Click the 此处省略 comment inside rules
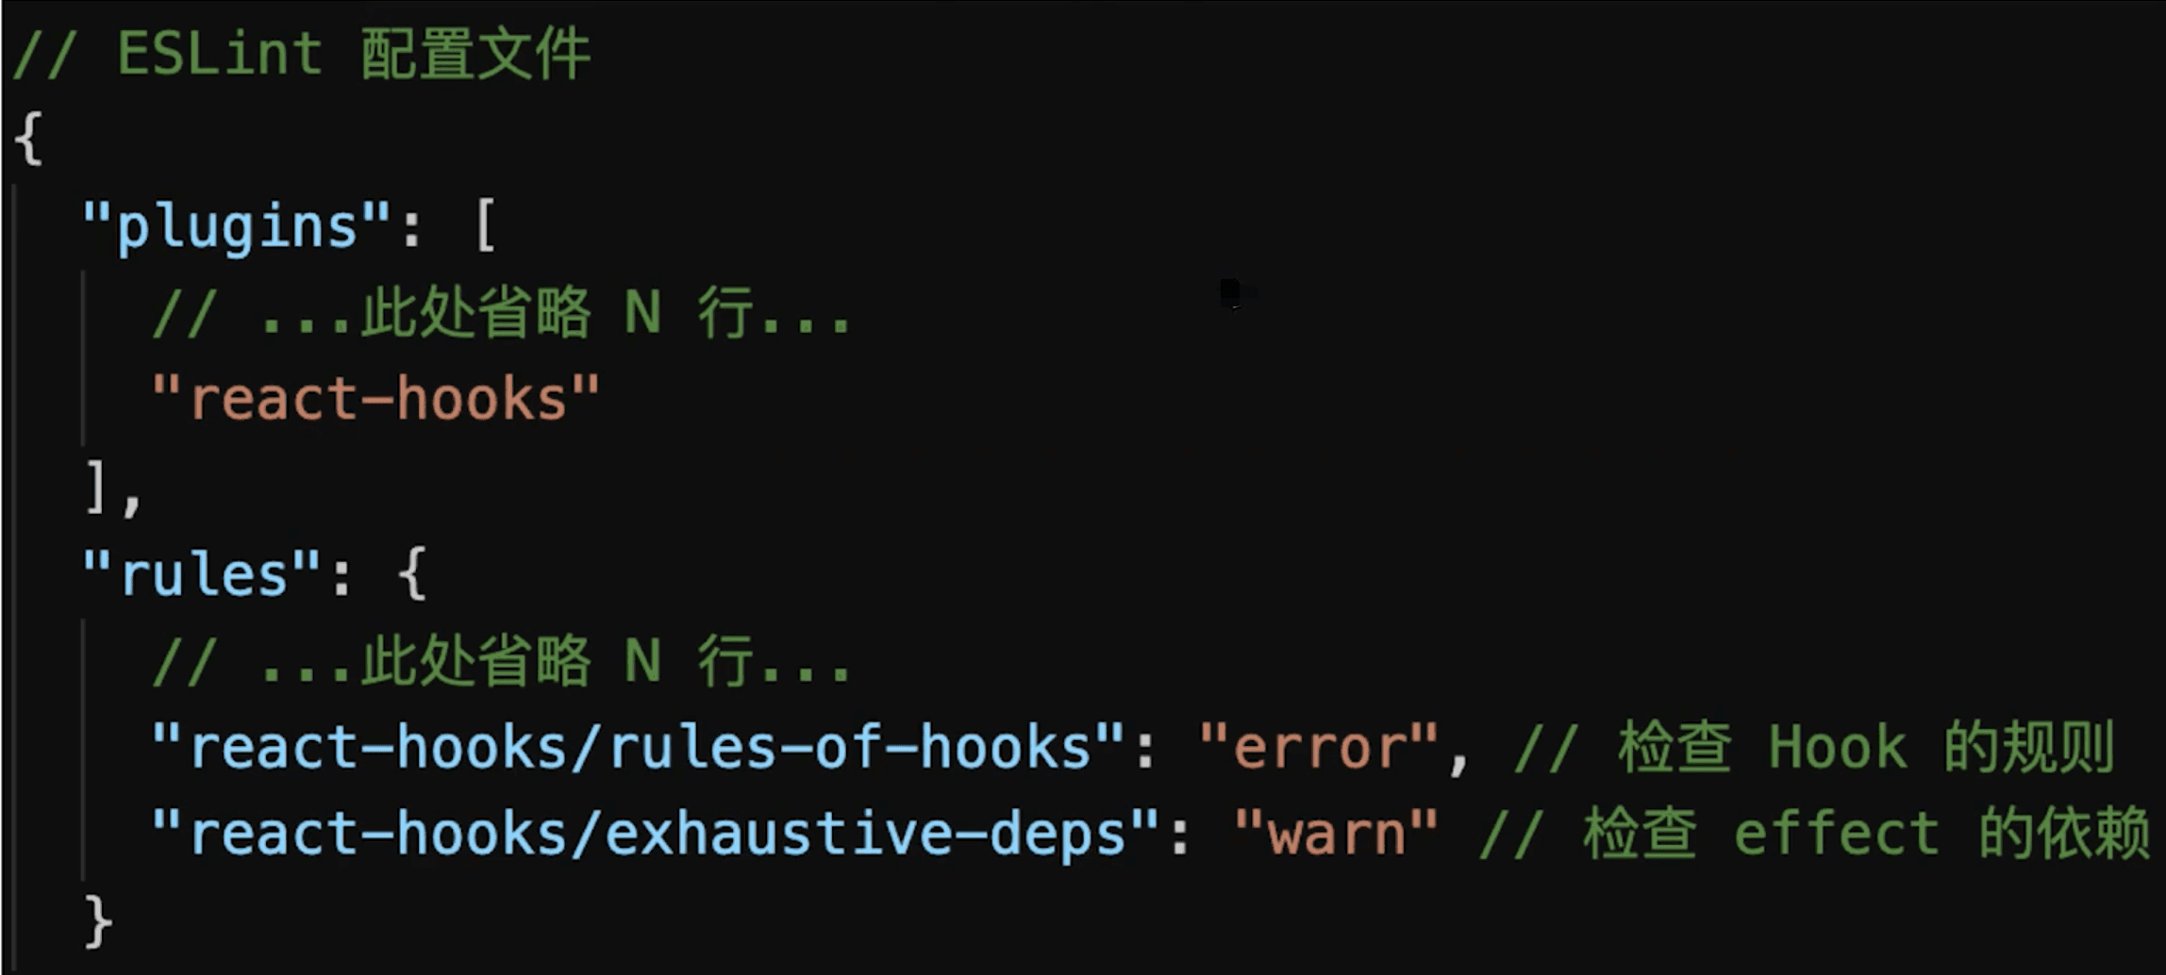The height and width of the screenshot is (975, 2166). point(502,661)
